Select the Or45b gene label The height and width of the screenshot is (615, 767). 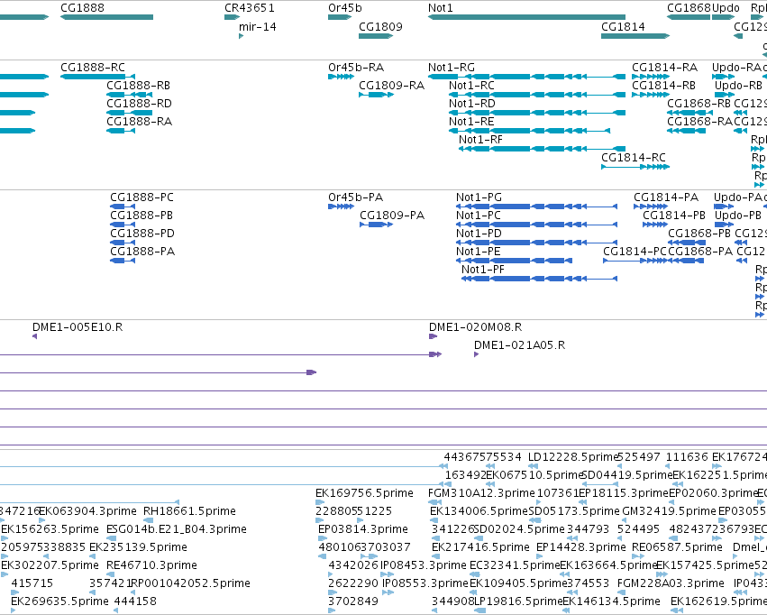coord(345,8)
